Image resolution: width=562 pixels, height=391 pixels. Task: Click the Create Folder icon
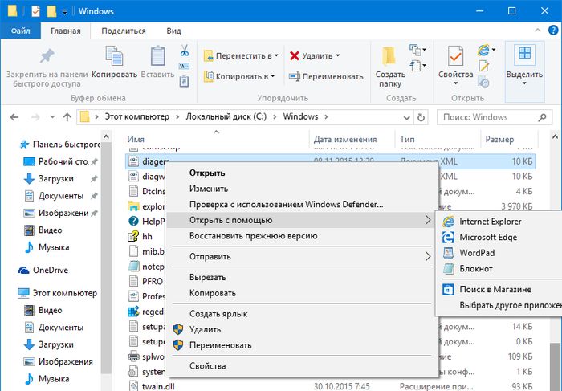pyautogui.click(x=389, y=58)
